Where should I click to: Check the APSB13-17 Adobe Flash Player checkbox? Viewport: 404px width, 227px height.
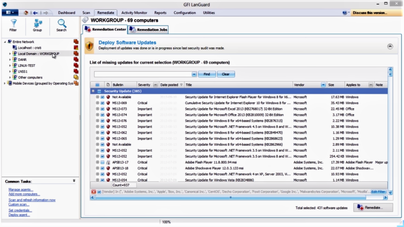coord(103,162)
